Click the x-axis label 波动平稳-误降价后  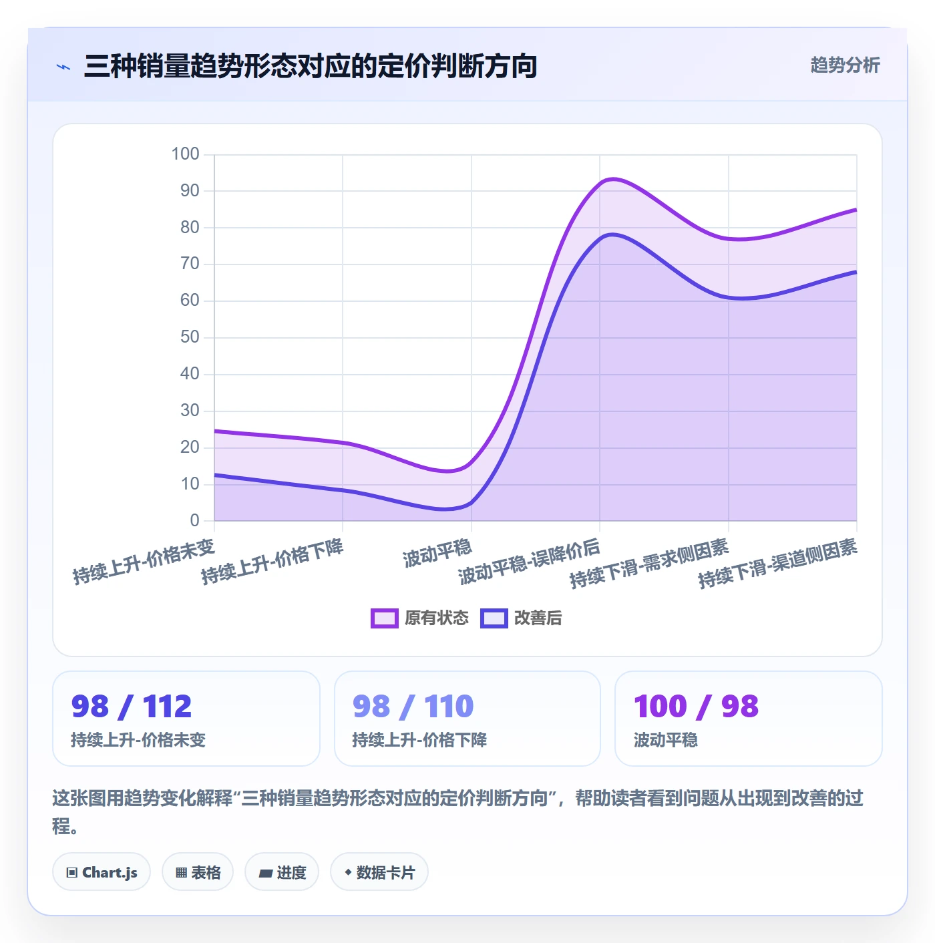pos(529,562)
